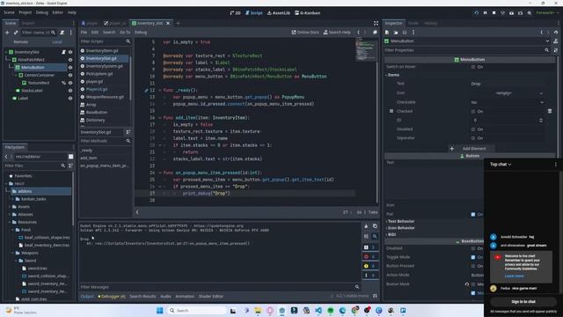Toggle visibility of the InventorySlot node

pos(70,52)
